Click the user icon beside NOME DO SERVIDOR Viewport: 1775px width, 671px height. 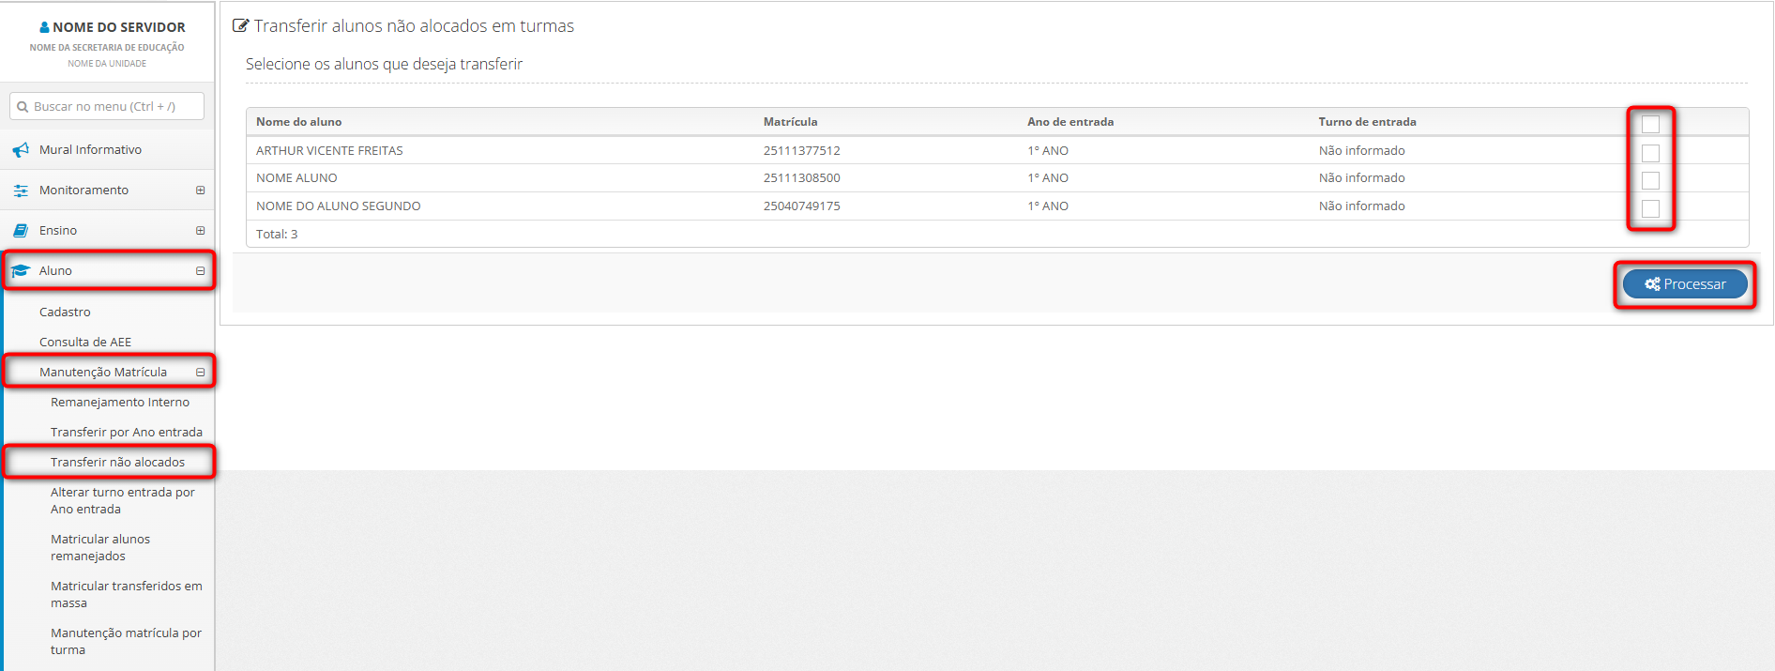point(44,27)
